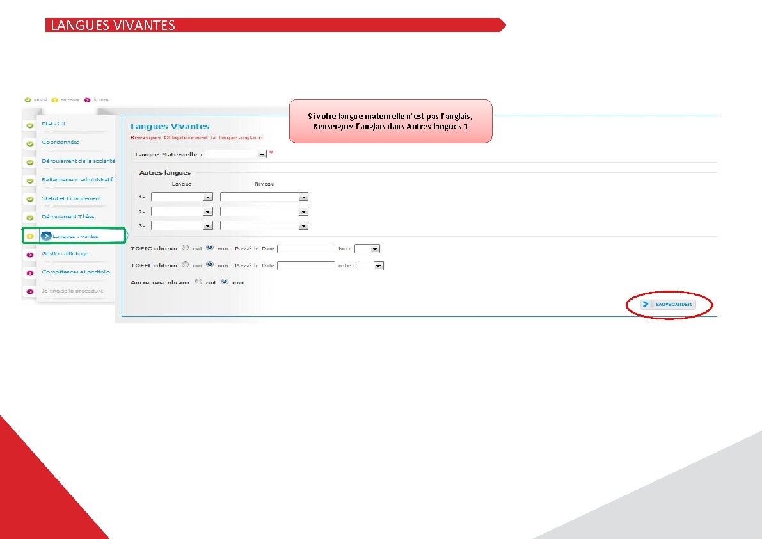Open Compétences et portfolio section
This screenshot has width=762, height=539.
[x=75, y=272]
